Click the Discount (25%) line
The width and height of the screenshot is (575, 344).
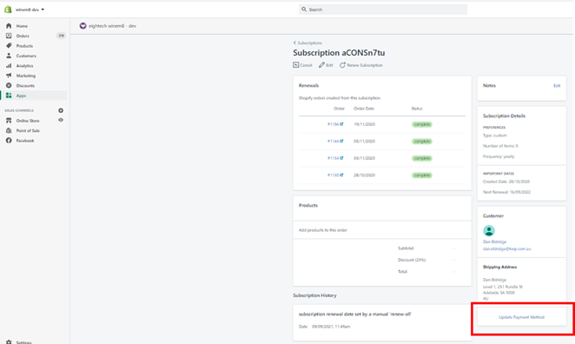[412, 260]
